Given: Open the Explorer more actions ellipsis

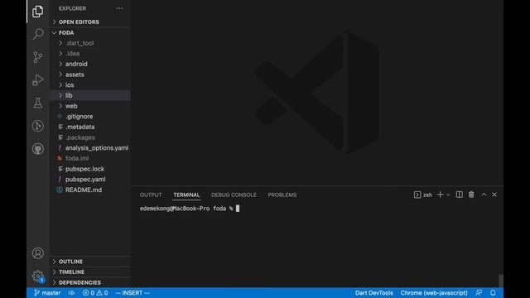Looking at the screenshot, I should tap(119, 8).
